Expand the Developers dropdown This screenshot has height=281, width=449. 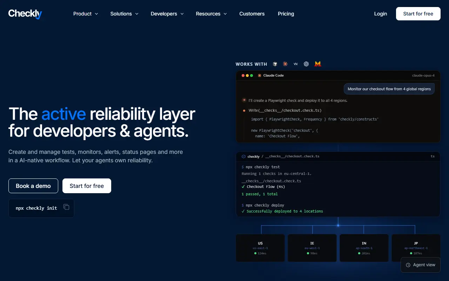(167, 14)
